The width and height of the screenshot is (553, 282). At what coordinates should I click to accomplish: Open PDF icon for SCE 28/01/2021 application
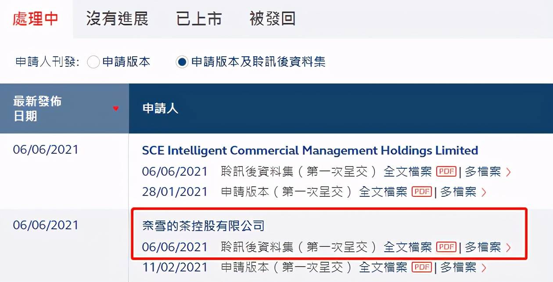tap(422, 192)
